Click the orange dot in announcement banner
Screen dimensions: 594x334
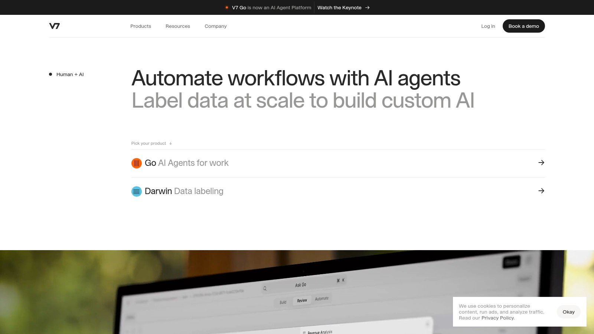(x=227, y=7)
